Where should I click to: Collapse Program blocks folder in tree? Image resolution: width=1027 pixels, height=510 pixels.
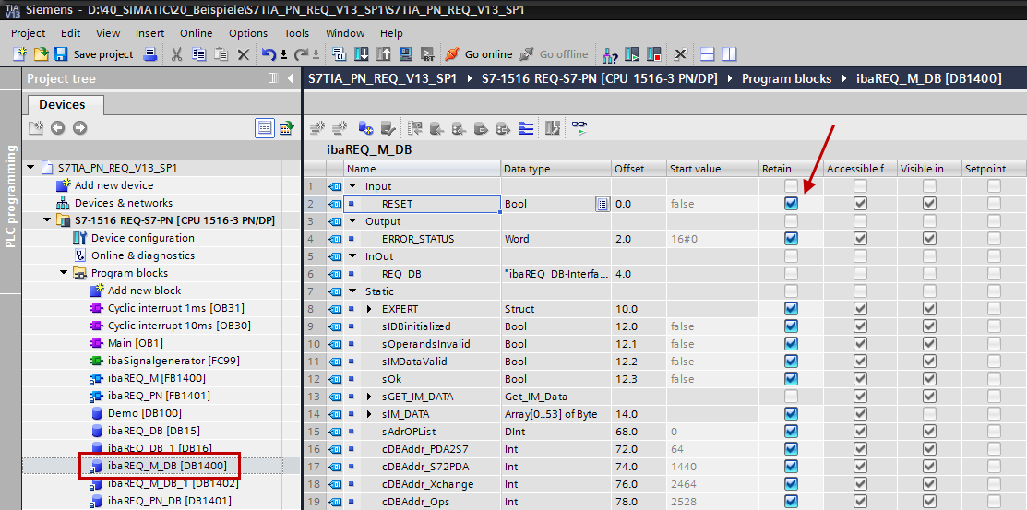pyautogui.click(x=65, y=273)
